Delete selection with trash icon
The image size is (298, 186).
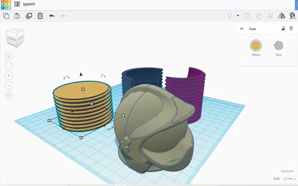click(x=40, y=16)
